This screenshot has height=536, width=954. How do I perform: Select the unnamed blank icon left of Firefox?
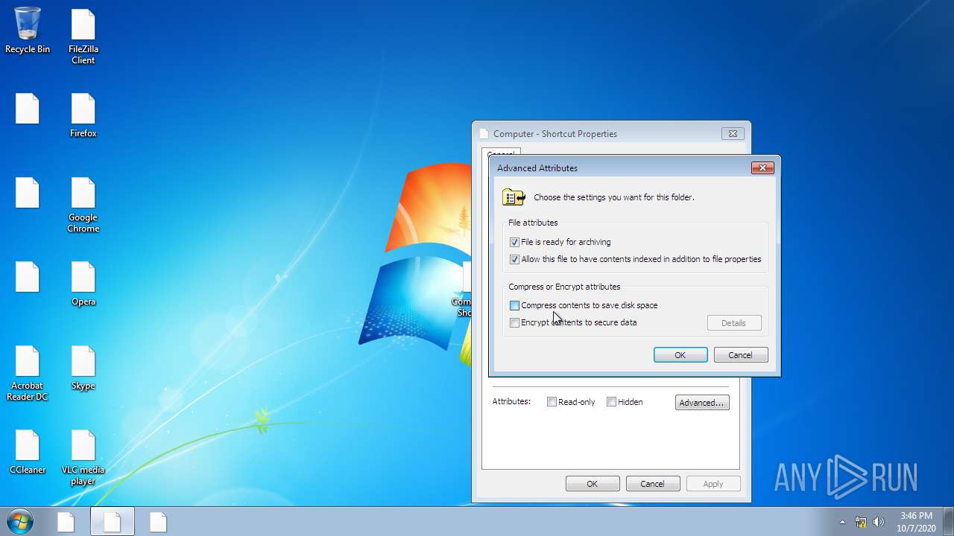(28, 109)
